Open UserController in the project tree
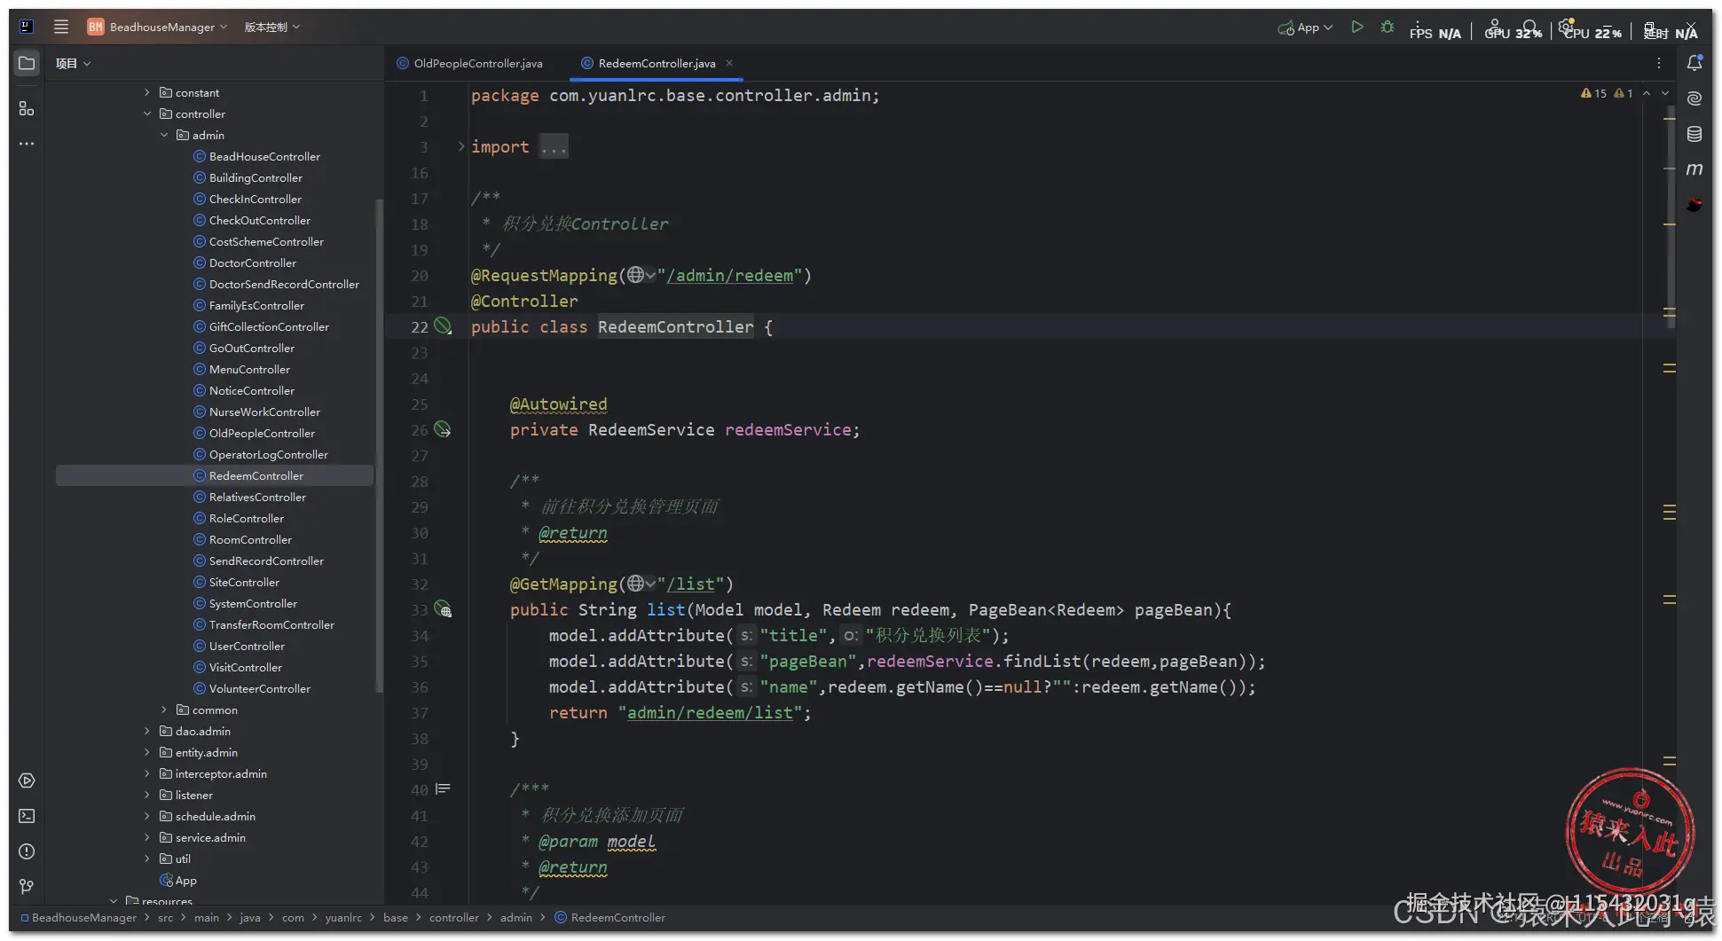1722x941 pixels. [x=247, y=646]
